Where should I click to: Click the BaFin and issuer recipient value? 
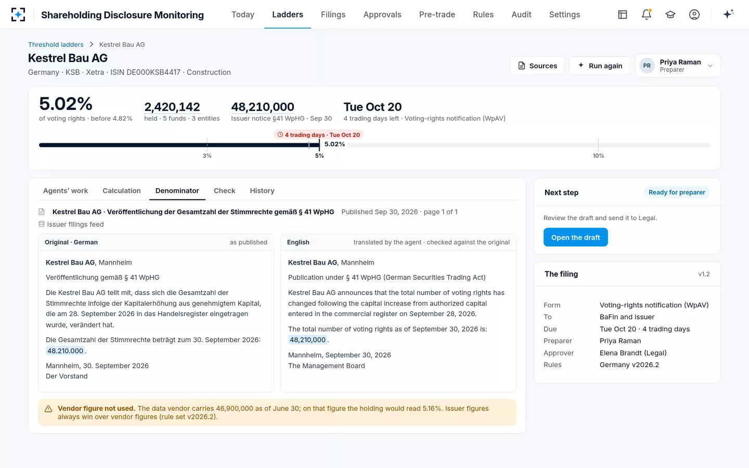(x=627, y=317)
